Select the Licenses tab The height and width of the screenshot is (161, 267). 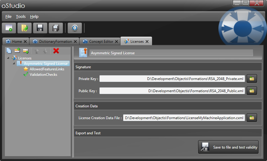(136, 41)
